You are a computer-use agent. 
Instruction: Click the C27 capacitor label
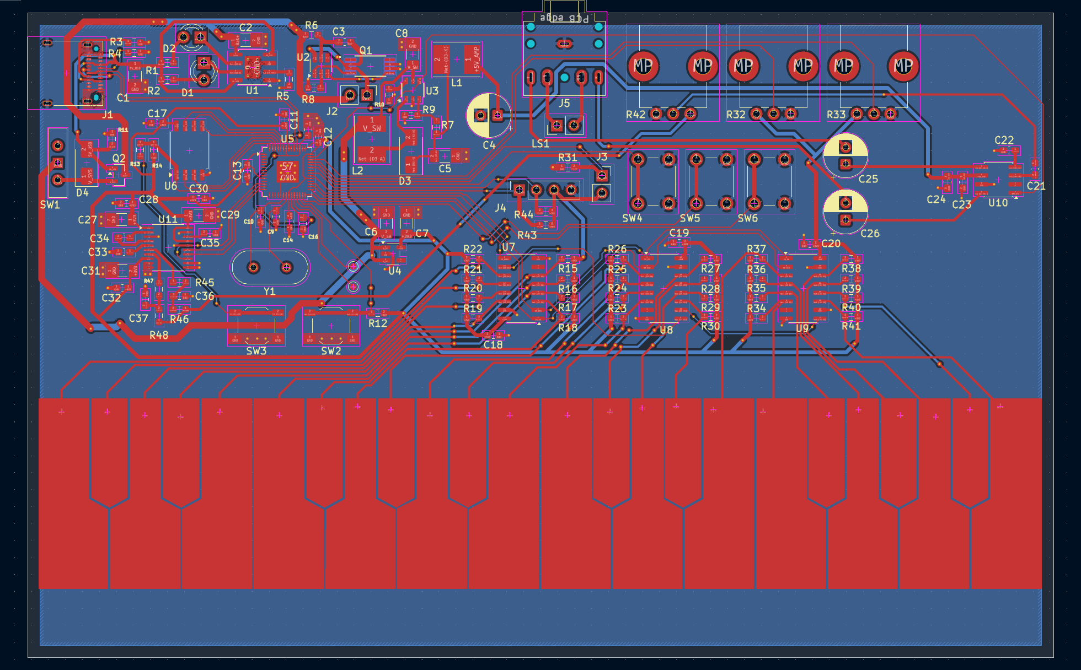tap(87, 220)
